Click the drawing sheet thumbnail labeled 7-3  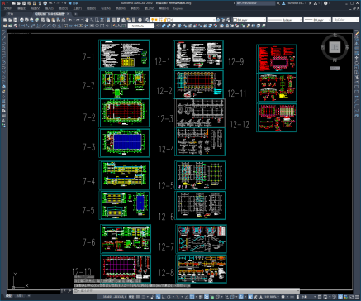coord(125,143)
